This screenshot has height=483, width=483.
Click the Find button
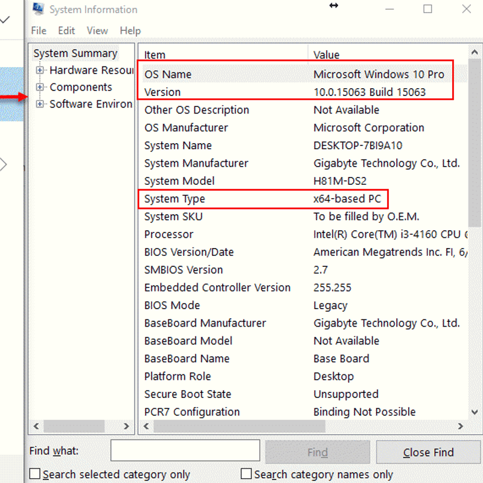click(318, 452)
